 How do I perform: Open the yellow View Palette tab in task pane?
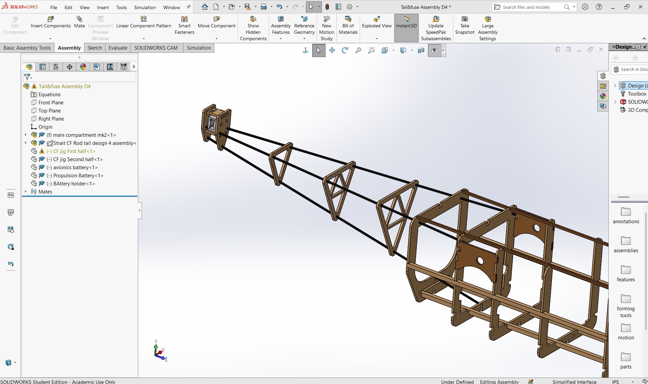click(603, 86)
